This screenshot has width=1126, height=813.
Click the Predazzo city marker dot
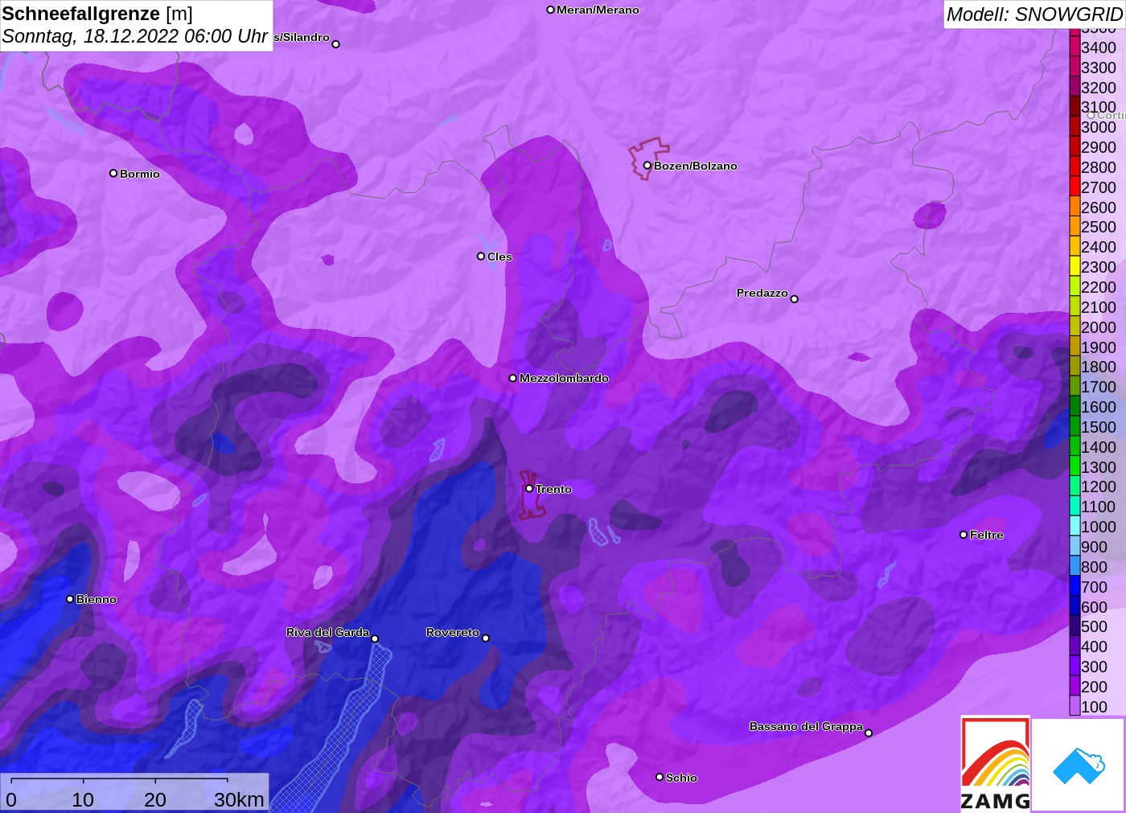(x=794, y=299)
